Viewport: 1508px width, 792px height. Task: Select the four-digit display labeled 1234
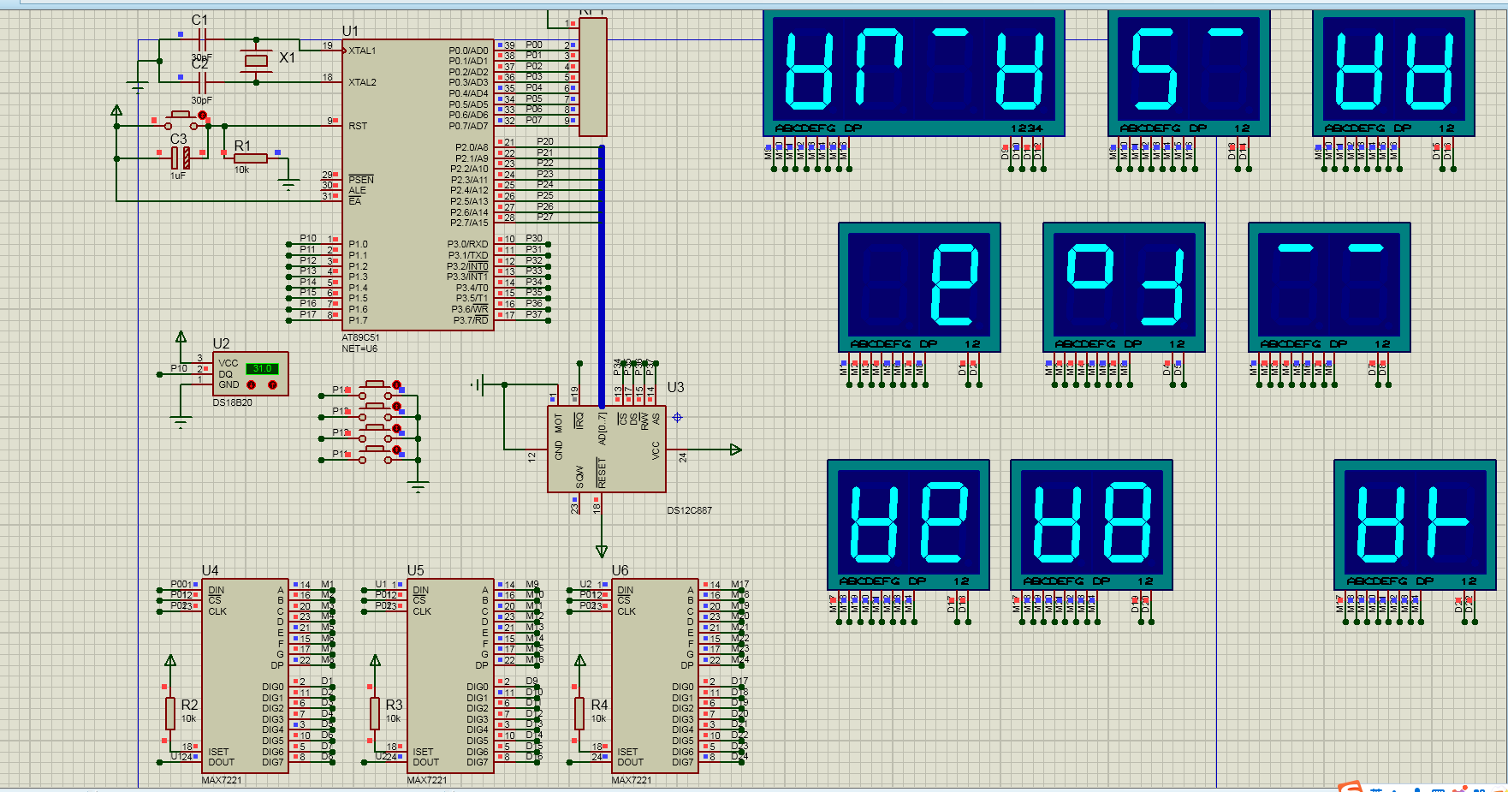click(x=913, y=73)
